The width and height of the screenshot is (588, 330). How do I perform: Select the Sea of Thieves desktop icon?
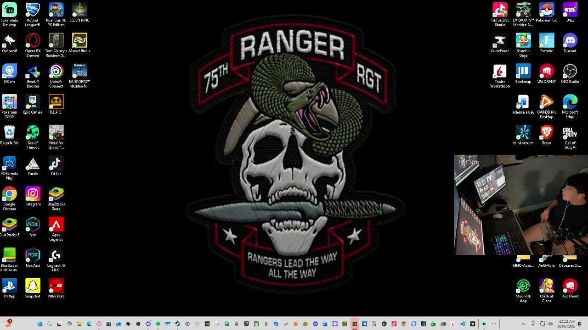pos(33,137)
